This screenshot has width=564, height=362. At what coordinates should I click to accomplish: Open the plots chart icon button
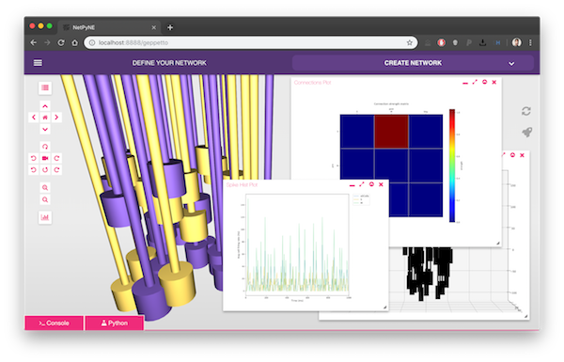(x=45, y=217)
